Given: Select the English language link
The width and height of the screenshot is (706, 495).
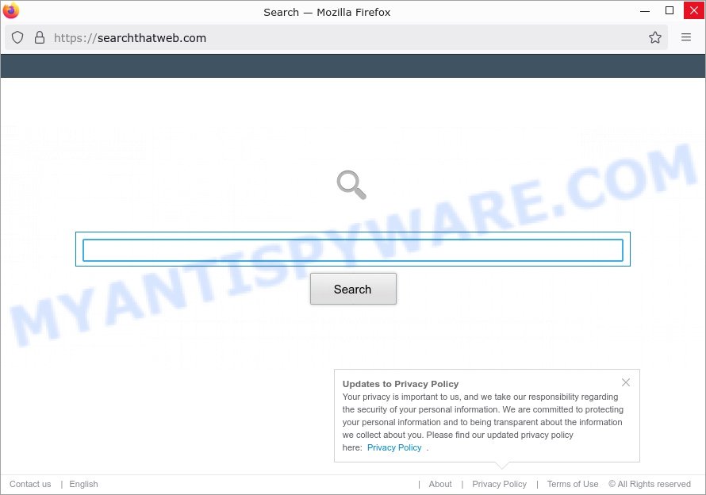Looking at the screenshot, I should (x=83, y=484).
